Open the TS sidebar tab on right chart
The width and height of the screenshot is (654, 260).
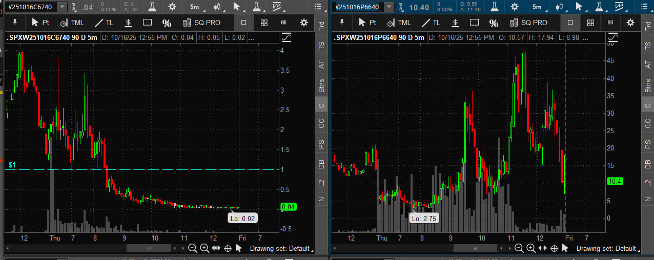648,46
